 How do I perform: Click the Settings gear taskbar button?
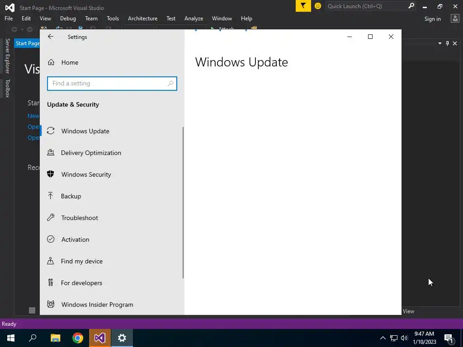click(122, 338)
